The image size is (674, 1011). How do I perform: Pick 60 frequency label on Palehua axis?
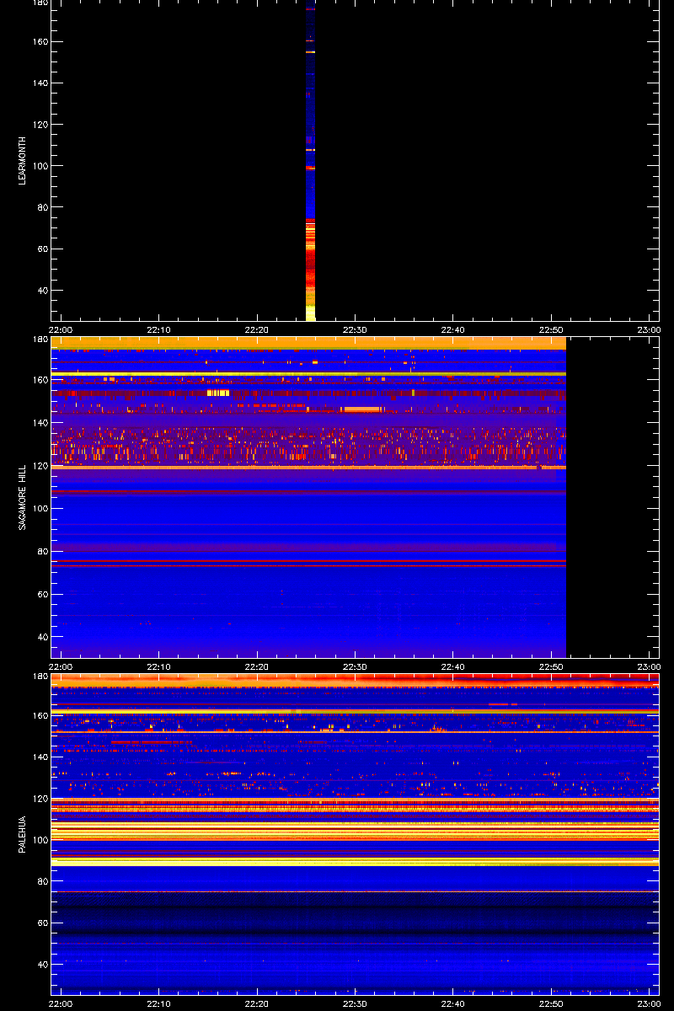[41, 923]
